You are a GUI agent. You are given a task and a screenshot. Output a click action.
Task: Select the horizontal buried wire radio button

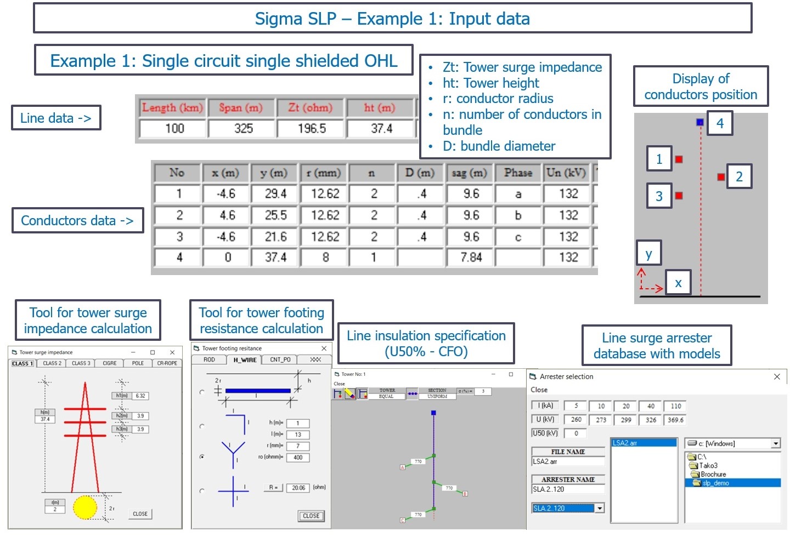pos(202,391)
